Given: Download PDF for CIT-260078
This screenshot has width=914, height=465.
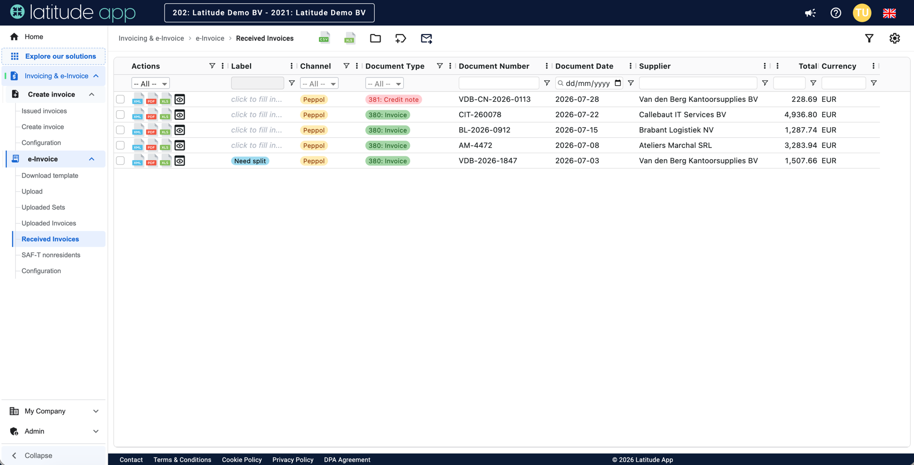Looking at the screenshot, I should point(151,115).
